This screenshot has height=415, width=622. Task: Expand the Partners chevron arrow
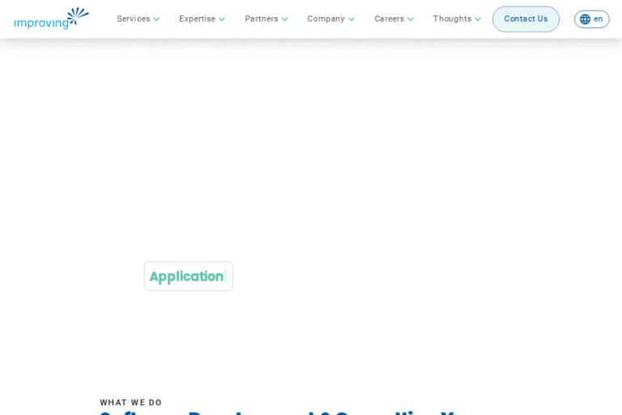(284, 19)
